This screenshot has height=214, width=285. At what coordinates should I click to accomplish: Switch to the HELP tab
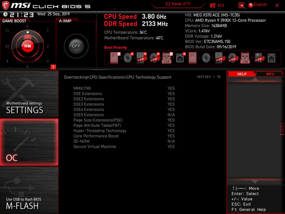[242, 74]
